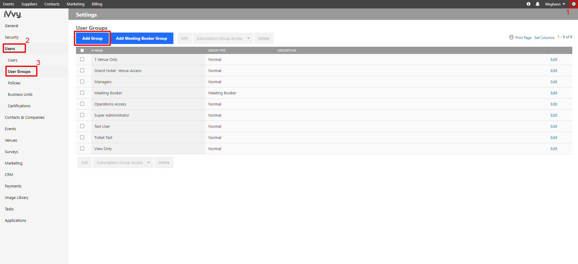
Task: Check the Grand Hotel- Venue Access checkbox
Action: (x=82, y=71)
